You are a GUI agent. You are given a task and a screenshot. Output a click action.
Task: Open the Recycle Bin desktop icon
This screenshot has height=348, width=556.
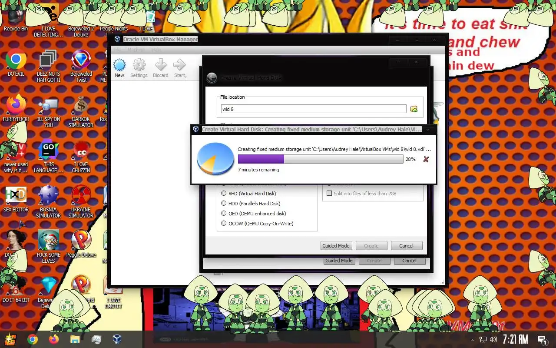click(16, 20)
